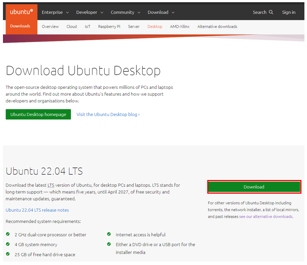Image resolution: width=307 pixels, height=265 pixels.
Task: Click checkmark beside 25 GB hard drive space
Action: click(8, 254)
